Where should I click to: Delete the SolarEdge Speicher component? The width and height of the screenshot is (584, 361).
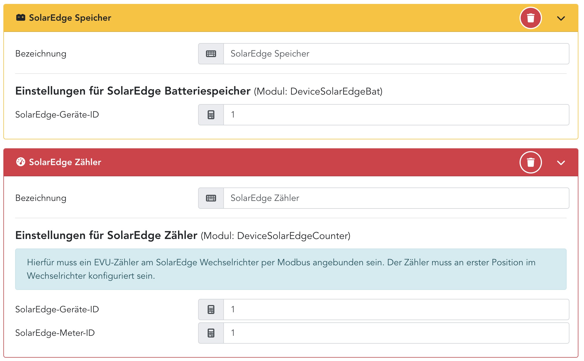[x=530, y=18]
